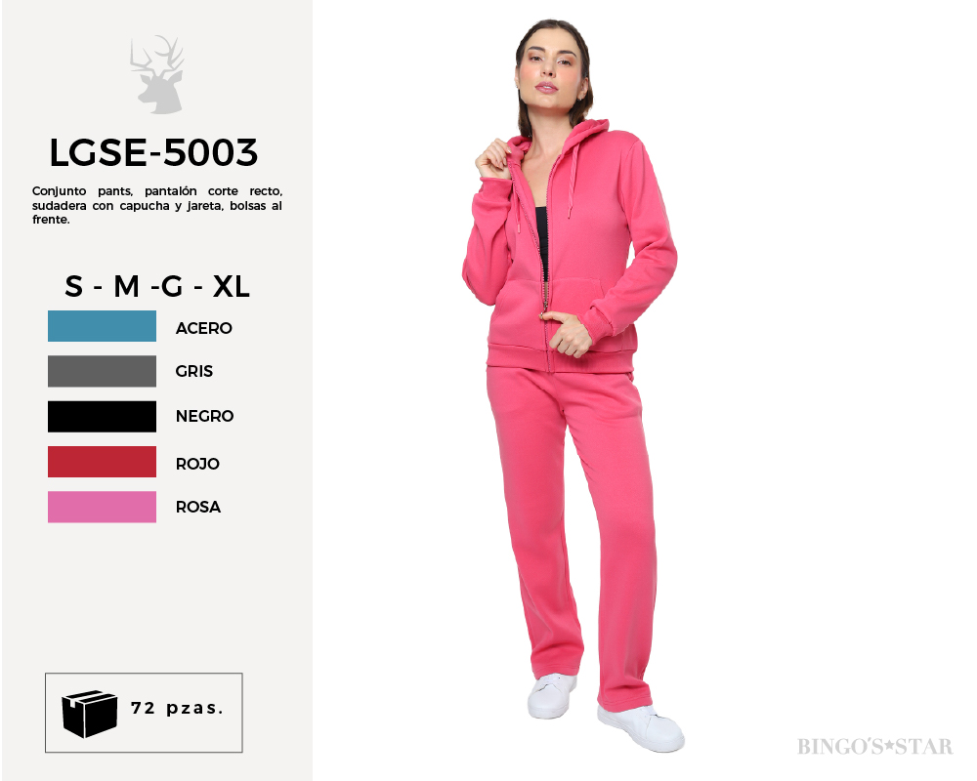
Task: Click the GRIS color label
Action: [194, 371]
